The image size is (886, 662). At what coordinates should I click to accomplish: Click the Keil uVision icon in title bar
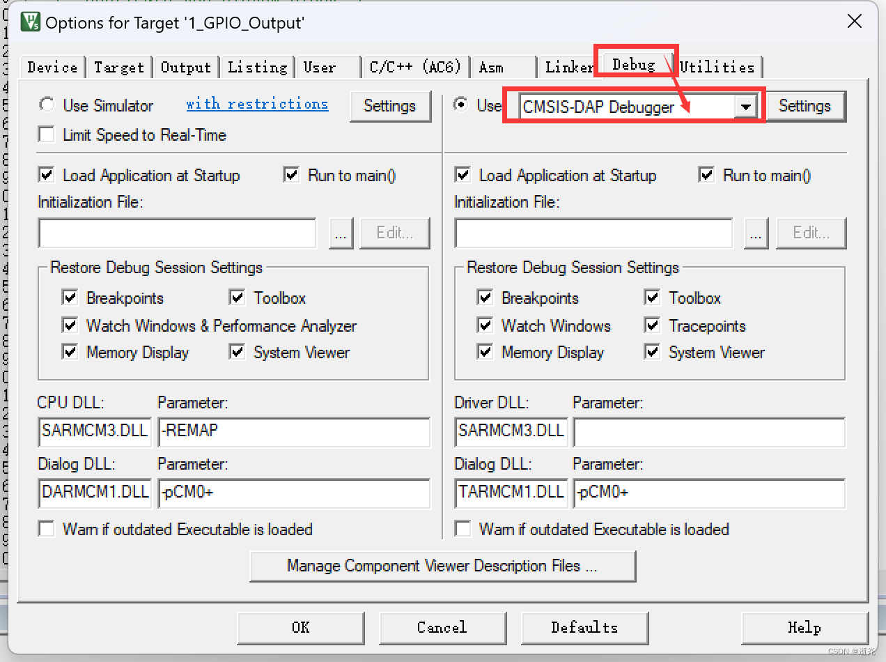(31, 22)
